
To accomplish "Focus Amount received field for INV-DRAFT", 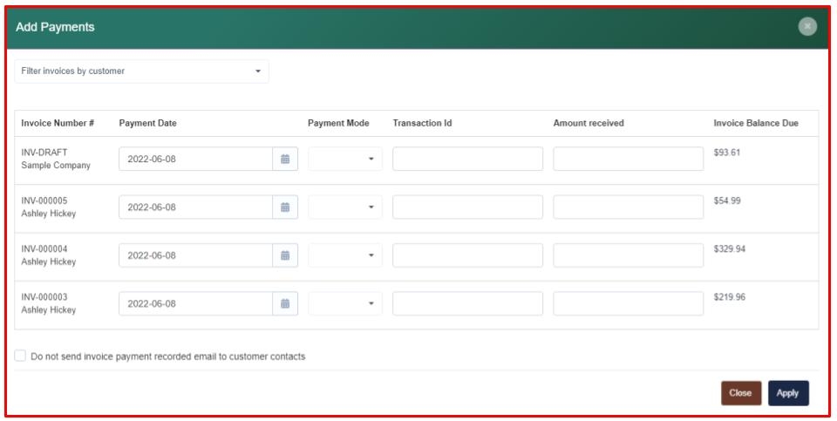I will click(x=628, y=160).
